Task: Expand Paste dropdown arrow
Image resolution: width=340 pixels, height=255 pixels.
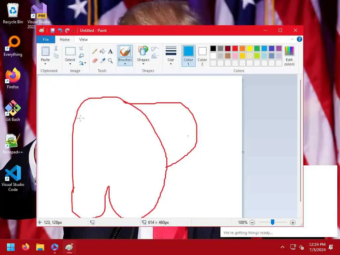Action: tap(45, 64)
